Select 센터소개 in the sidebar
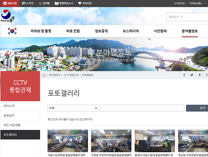 (20, 106)
